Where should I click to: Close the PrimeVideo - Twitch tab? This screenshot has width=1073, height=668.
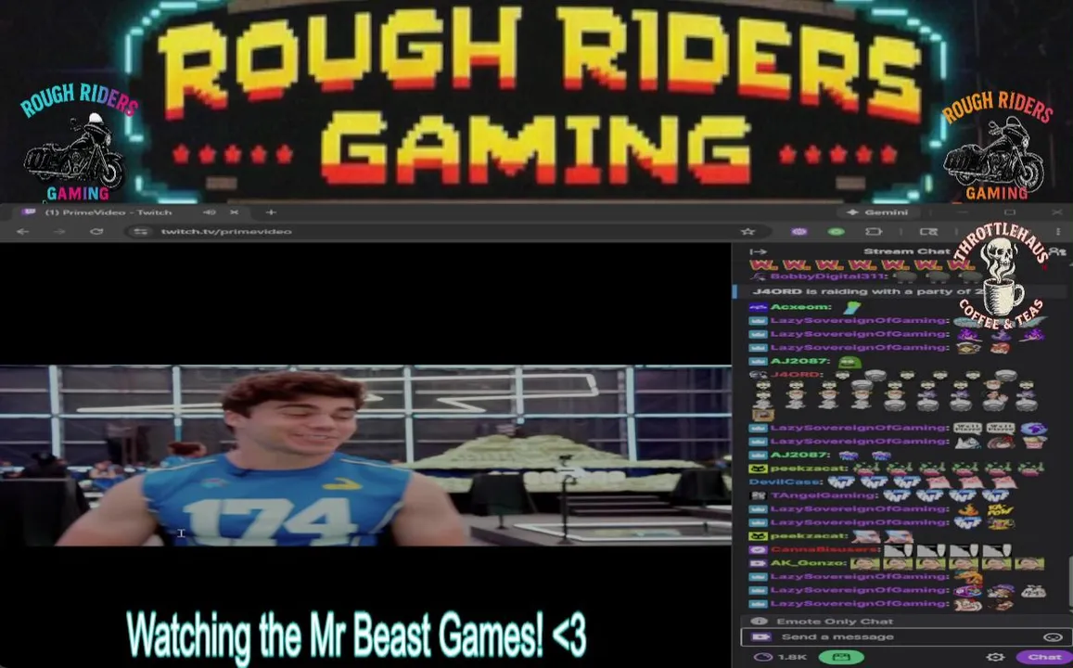point(234,212)
